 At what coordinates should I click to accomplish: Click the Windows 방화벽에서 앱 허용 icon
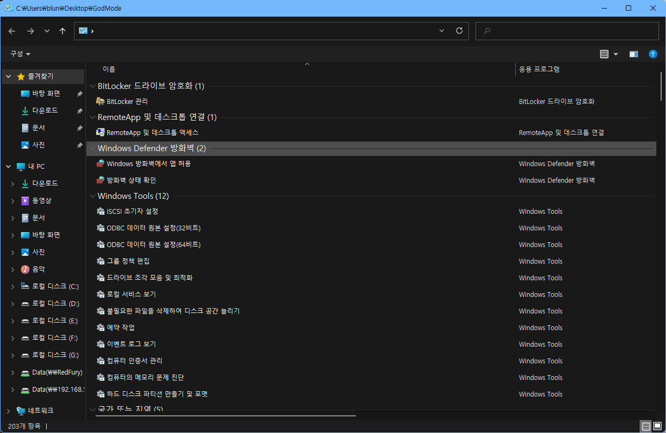100,163
